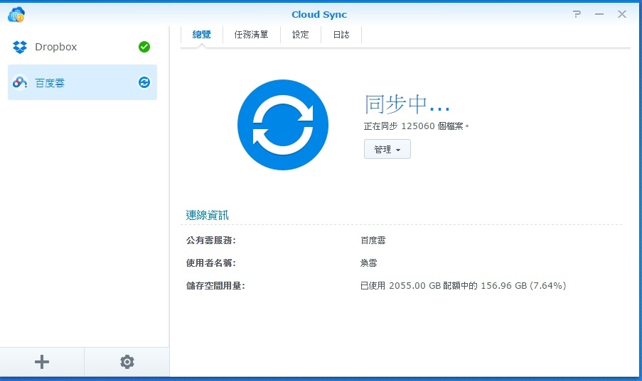This screenshot has width=642, height=381.
Task: Close the Cloud Sync window
Action: [622, 14]
